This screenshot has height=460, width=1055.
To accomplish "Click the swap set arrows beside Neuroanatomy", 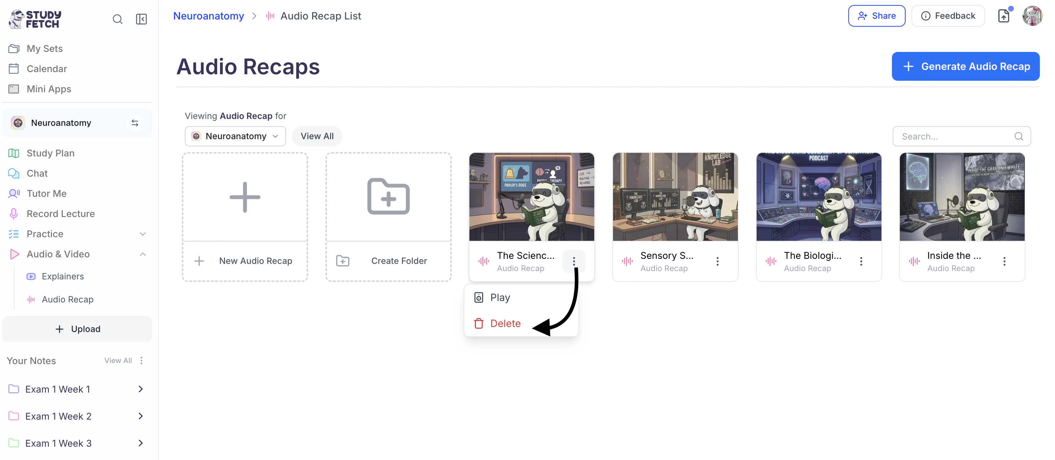I will click(135, 123).
